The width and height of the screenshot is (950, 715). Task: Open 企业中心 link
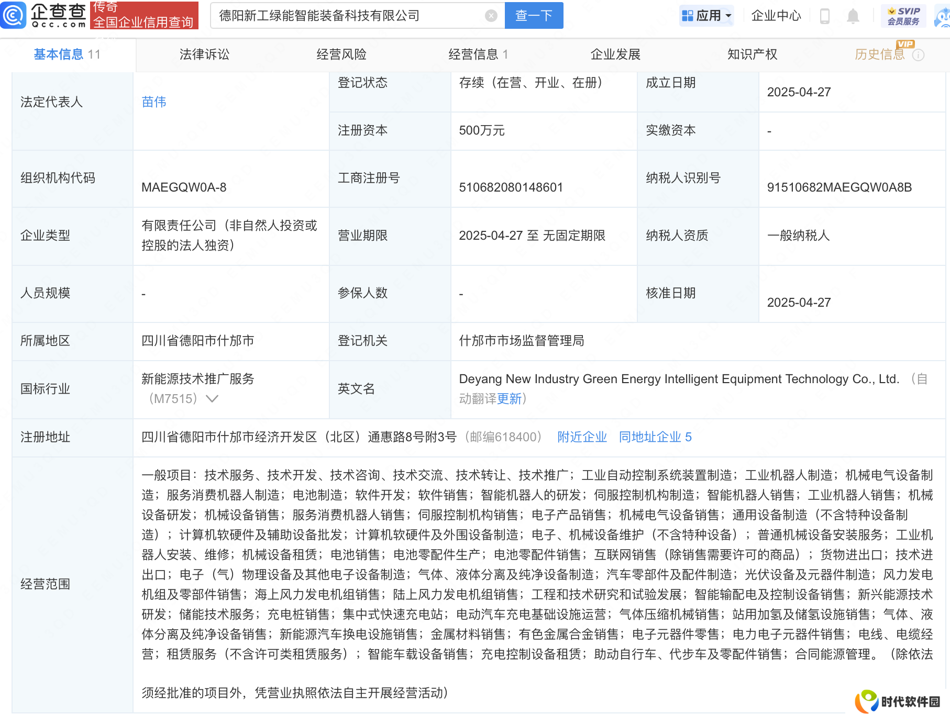pyautogui.click(x=776, y=16)
